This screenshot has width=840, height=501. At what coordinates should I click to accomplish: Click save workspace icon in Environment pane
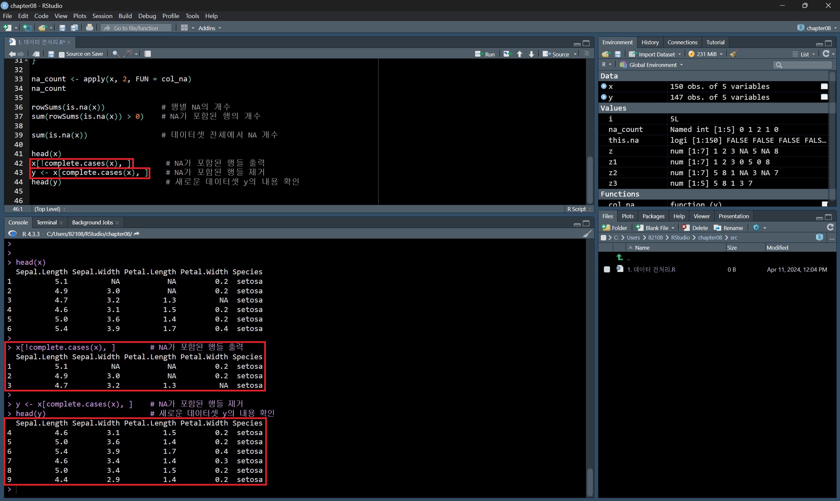click(x=618, y=54)
